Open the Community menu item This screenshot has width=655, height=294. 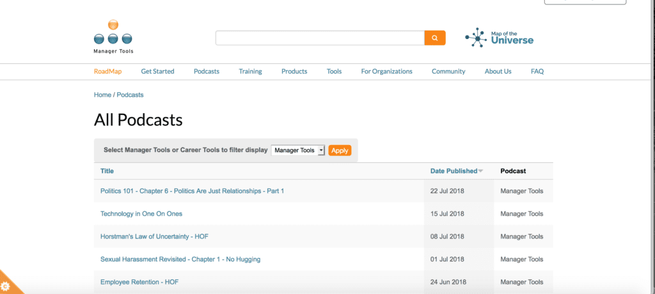448,72
